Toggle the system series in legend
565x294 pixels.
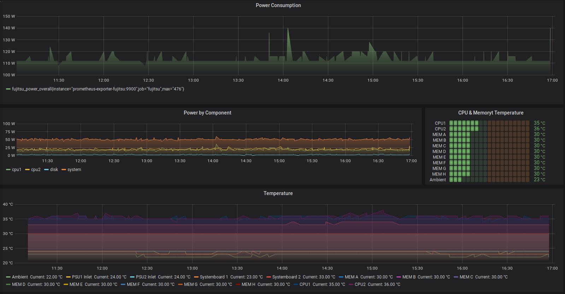[74, 170]
